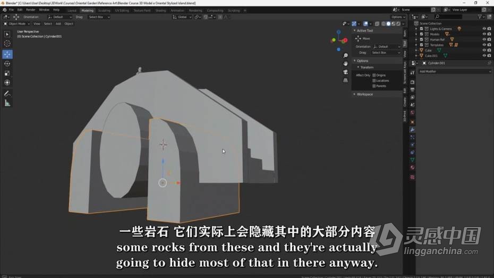Click the Blender logo icon in menu bar
Screen dimensions: 494x278
pyautogui.click(x=4, y=10)
